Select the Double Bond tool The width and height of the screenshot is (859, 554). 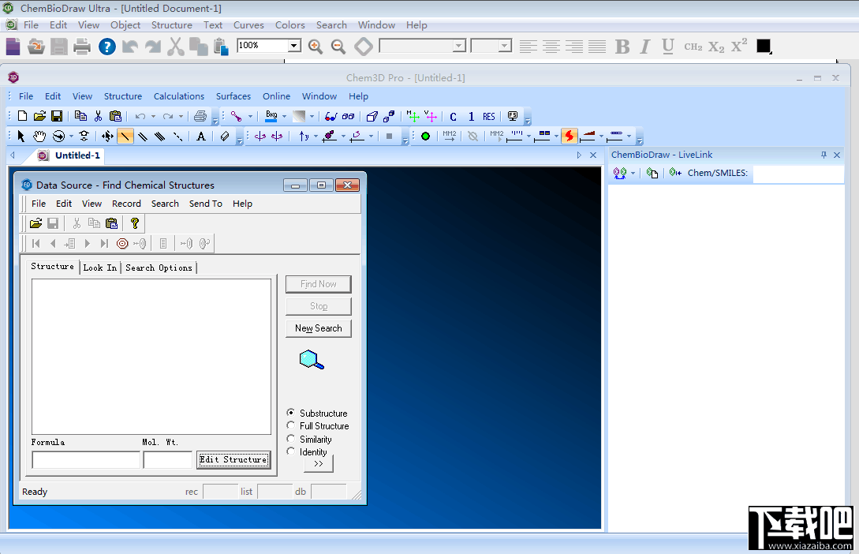pos(143,137)
